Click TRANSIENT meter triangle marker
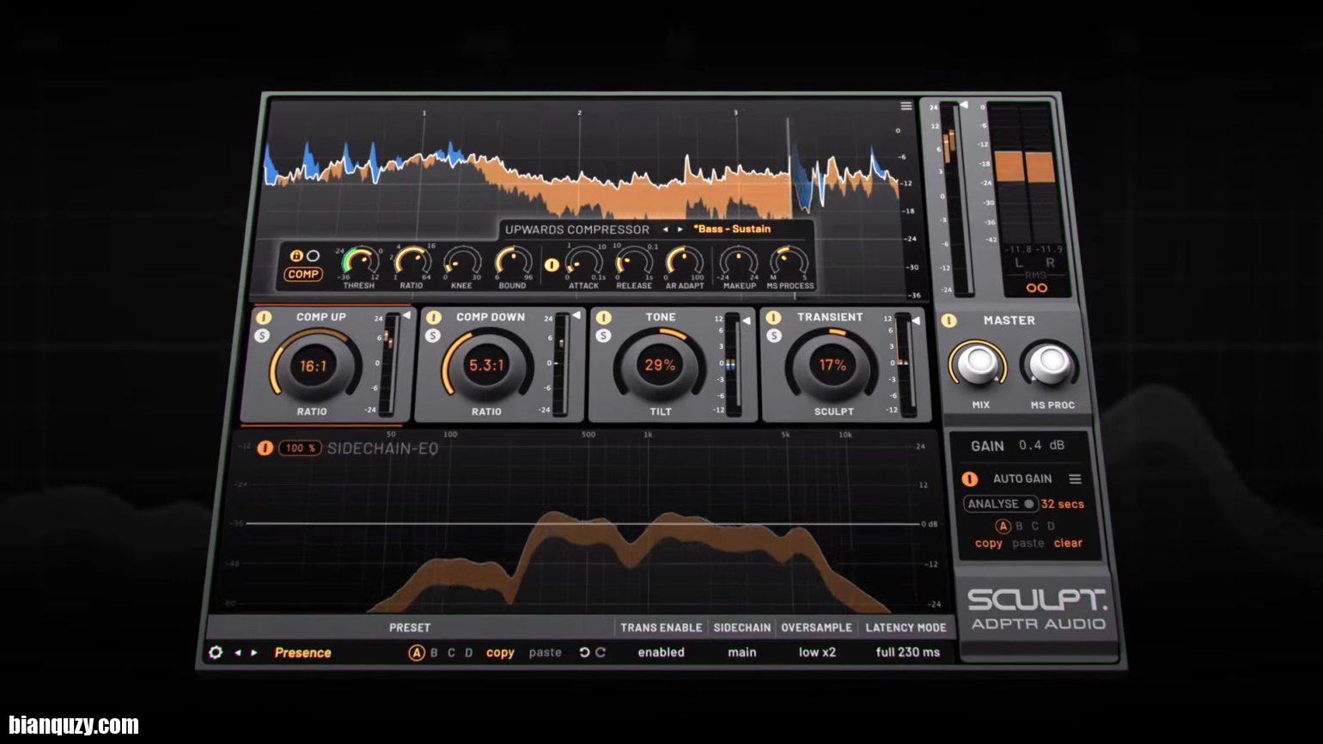This screenshot has width=1323, height=744. tap(916, 320)
